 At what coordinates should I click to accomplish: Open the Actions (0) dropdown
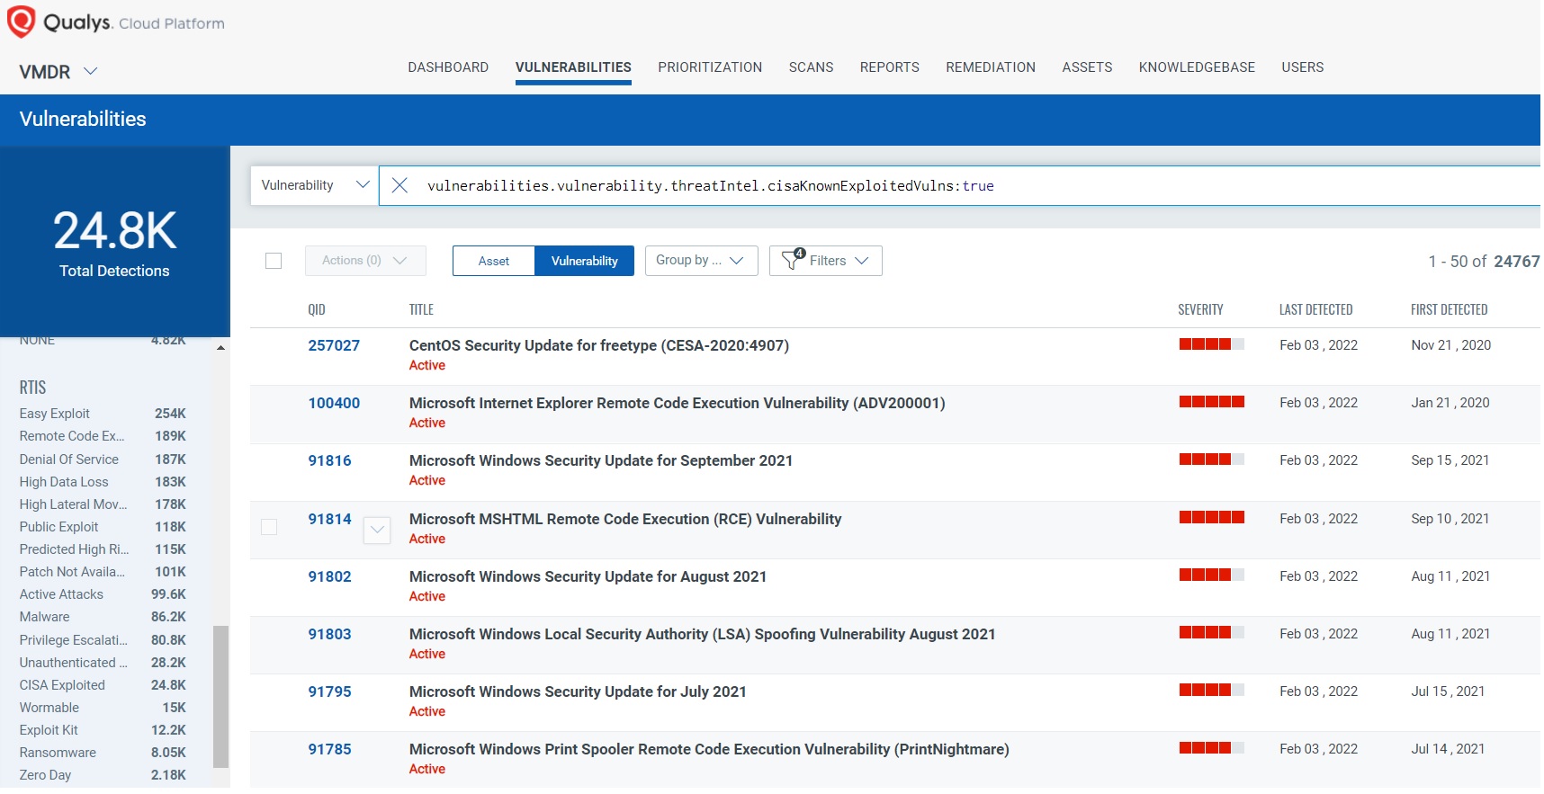(x=365, y=261)
